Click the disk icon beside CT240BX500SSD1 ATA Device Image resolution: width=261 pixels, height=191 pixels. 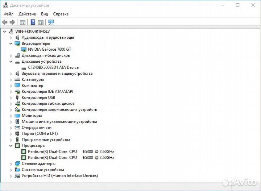24,68
